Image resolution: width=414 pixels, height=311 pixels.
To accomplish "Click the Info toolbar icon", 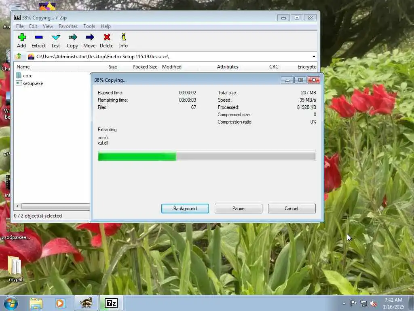I will [x=123, y=37].
